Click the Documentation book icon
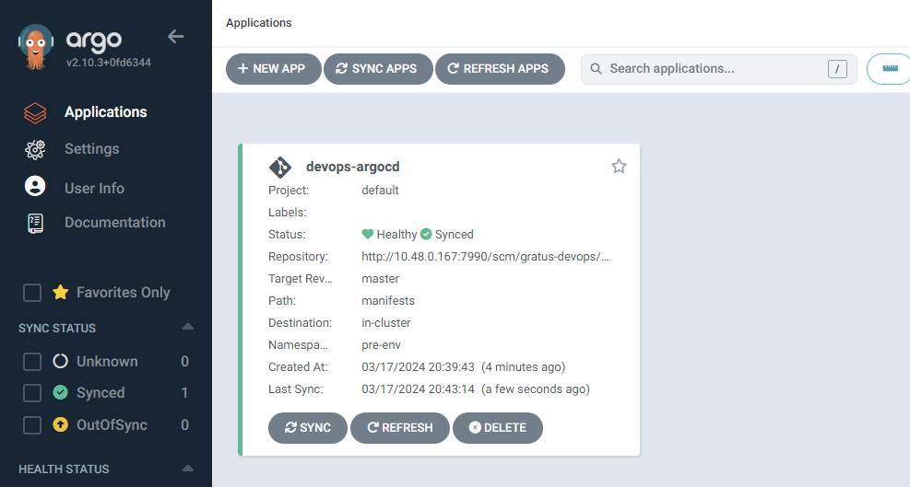 point(35,223)
